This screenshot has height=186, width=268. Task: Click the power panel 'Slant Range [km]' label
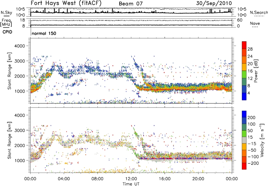[x=9, y=71]
